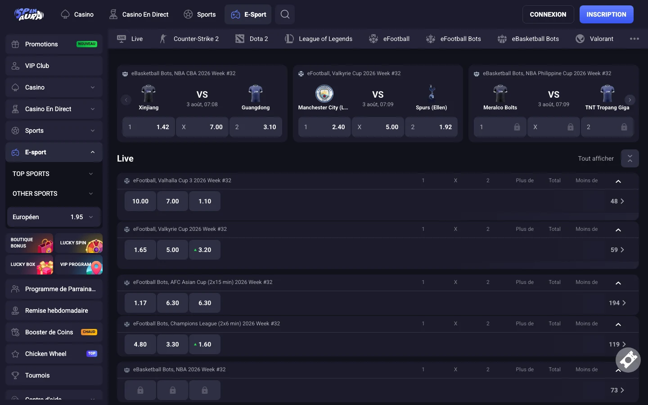Viewport: 648px width, 405px height.
Task: Click the floating betslip ticket icon
Action: click(x=628, y=360)
